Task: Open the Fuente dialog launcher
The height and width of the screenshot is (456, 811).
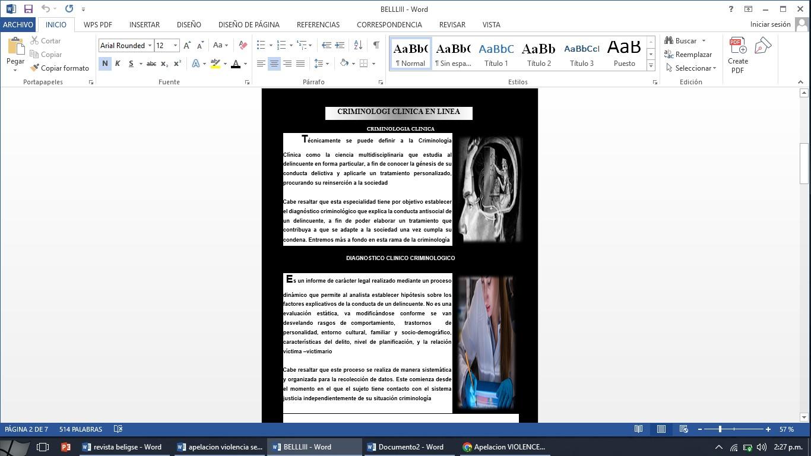Action: [x=247, y=83]
